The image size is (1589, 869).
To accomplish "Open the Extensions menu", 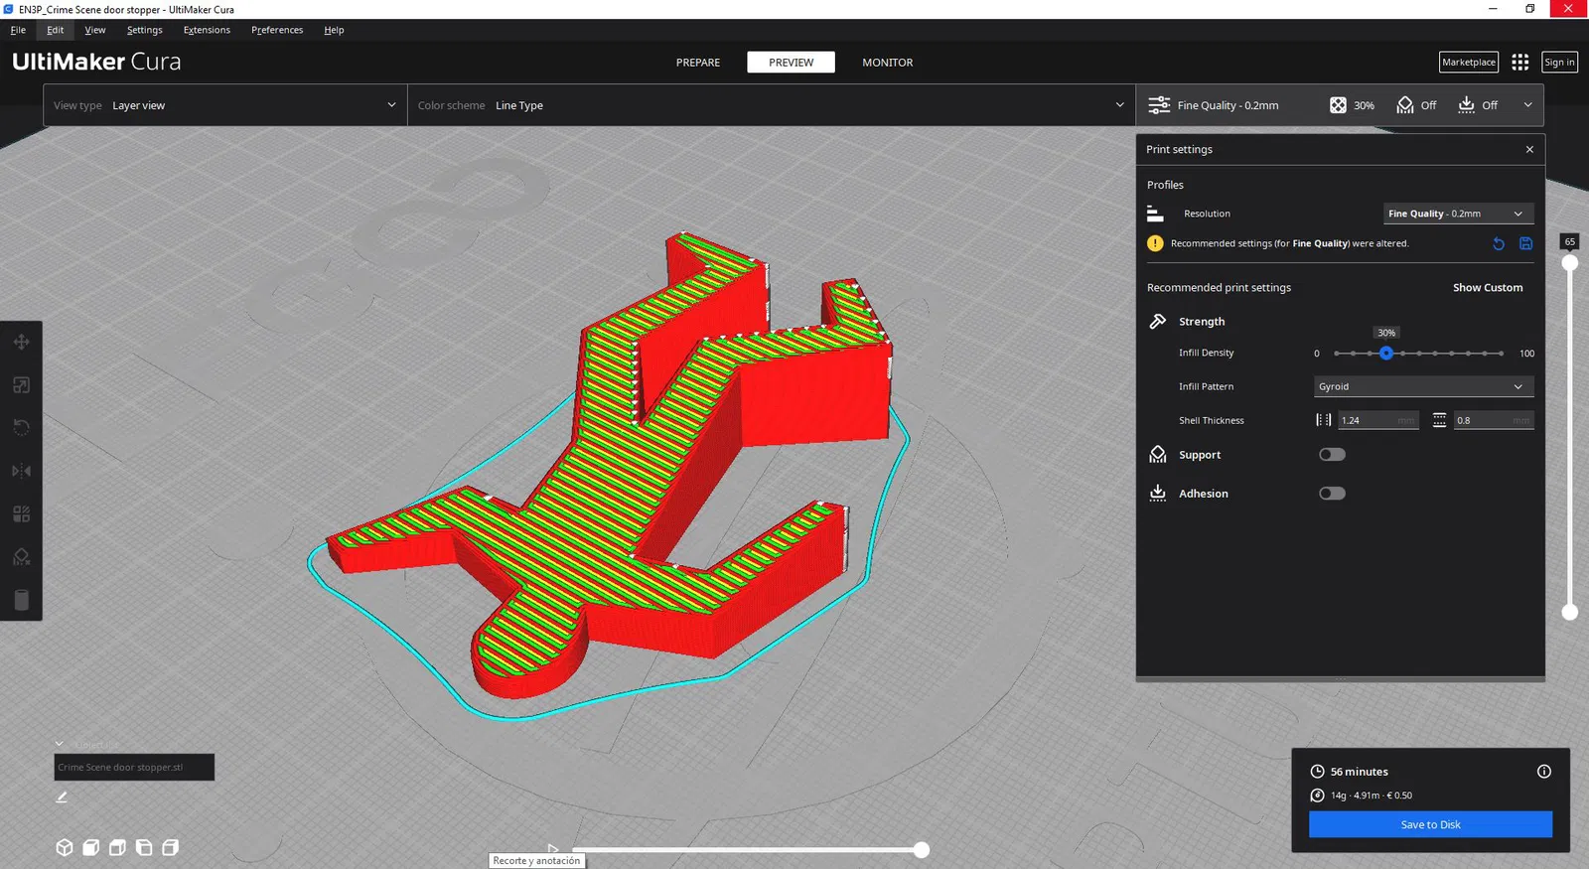I will [207, 30].
